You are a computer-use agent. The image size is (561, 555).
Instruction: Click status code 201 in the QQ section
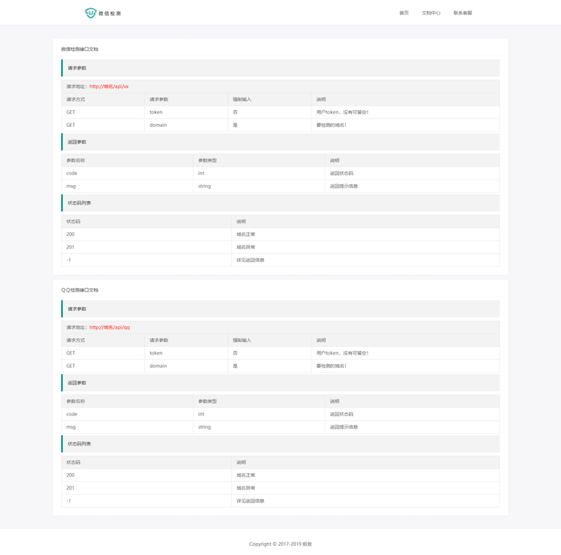click(x=70, y=488)
